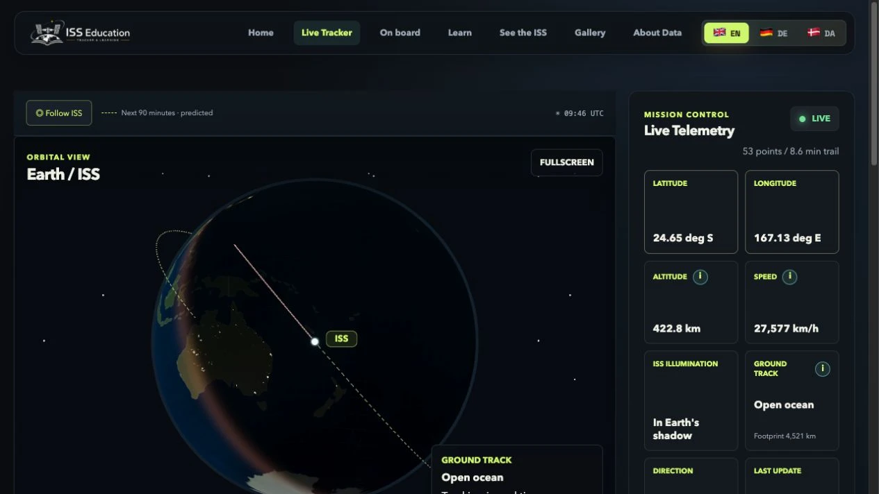Select the Live Tracker tab

pos(327,33)
